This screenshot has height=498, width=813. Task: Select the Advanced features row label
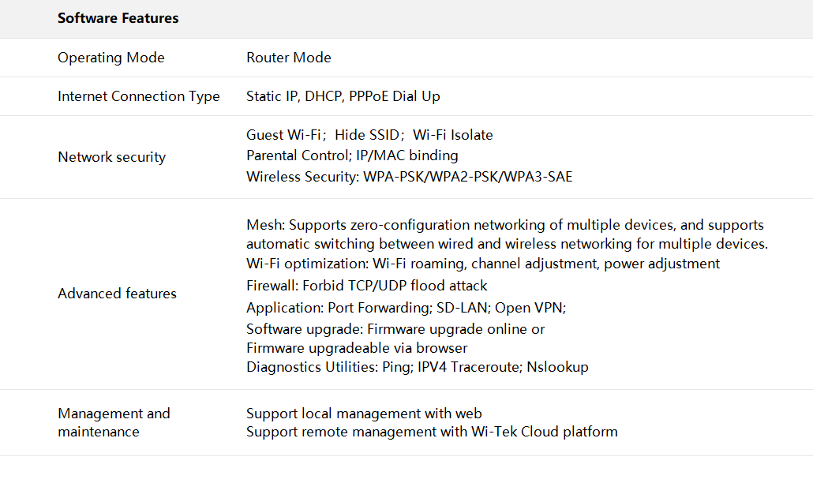coord(117,294)
